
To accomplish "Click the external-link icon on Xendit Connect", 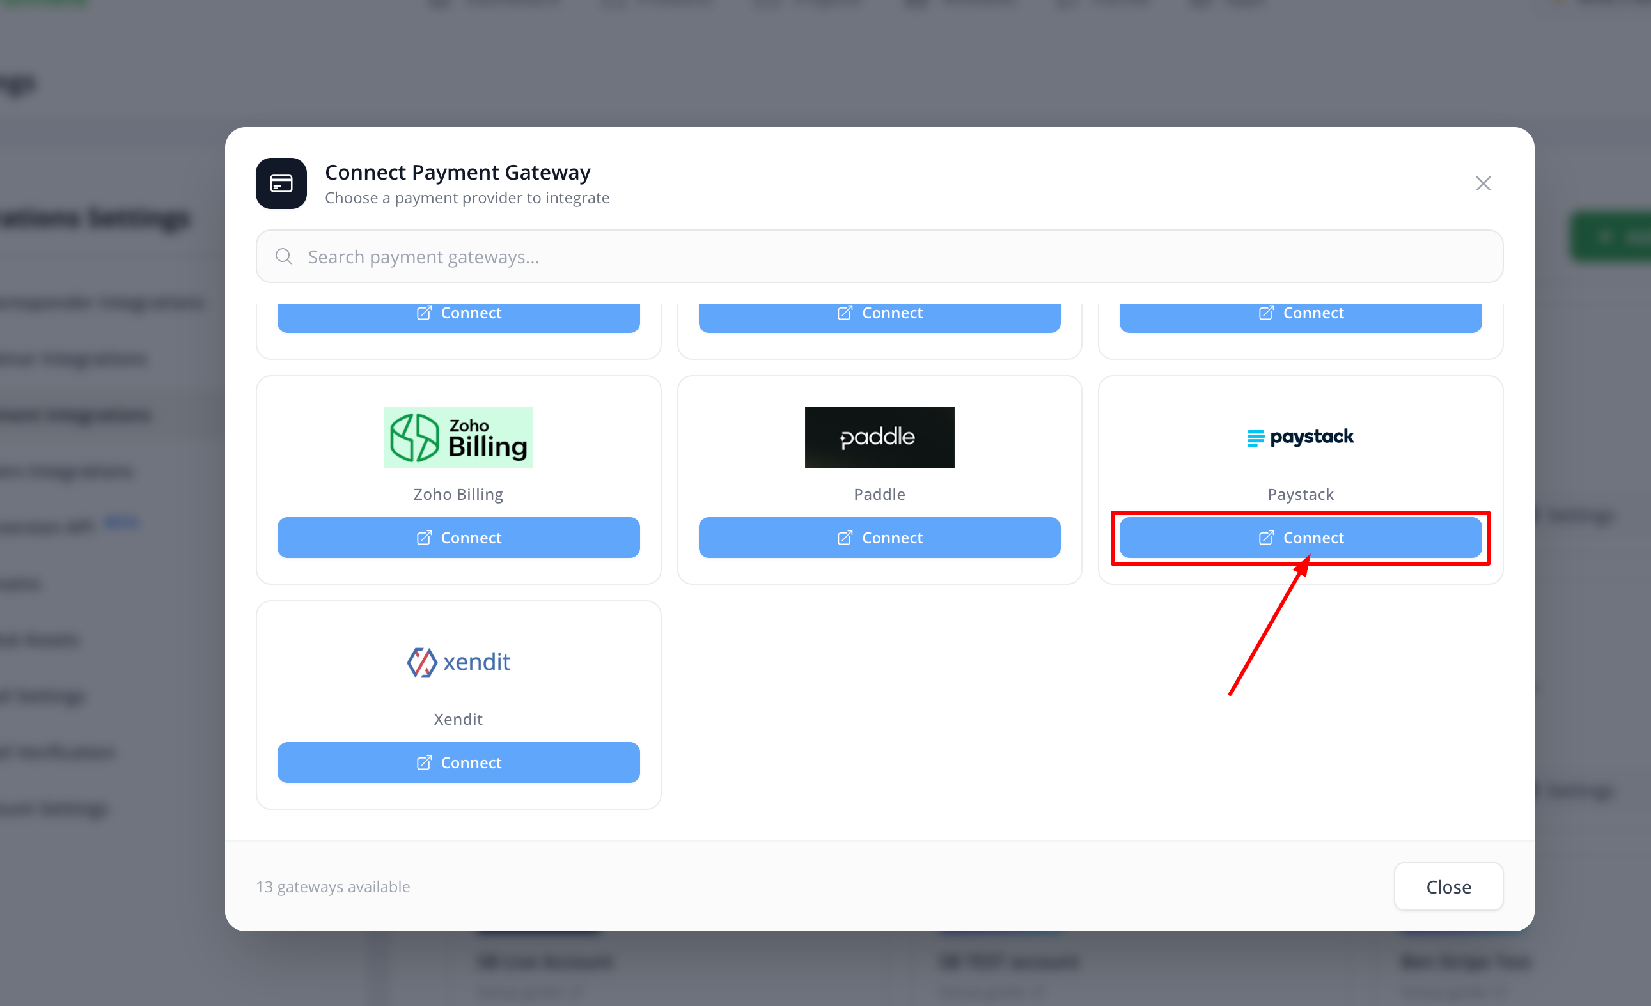I will click(x=423, y=762).
